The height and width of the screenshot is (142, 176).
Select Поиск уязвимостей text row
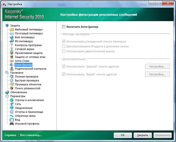click(28, 88)
